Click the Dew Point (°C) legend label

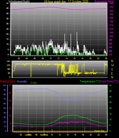[x=109, y=81]
